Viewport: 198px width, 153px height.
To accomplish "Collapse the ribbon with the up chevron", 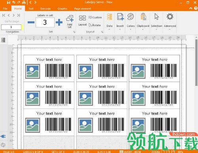I will [x=191, y=8].
